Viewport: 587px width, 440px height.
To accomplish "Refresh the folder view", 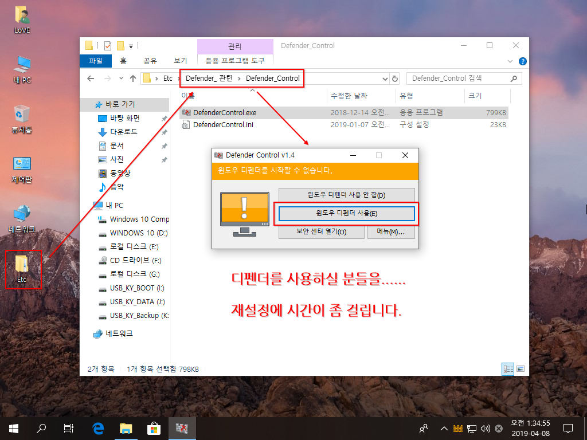I will 394,79.
